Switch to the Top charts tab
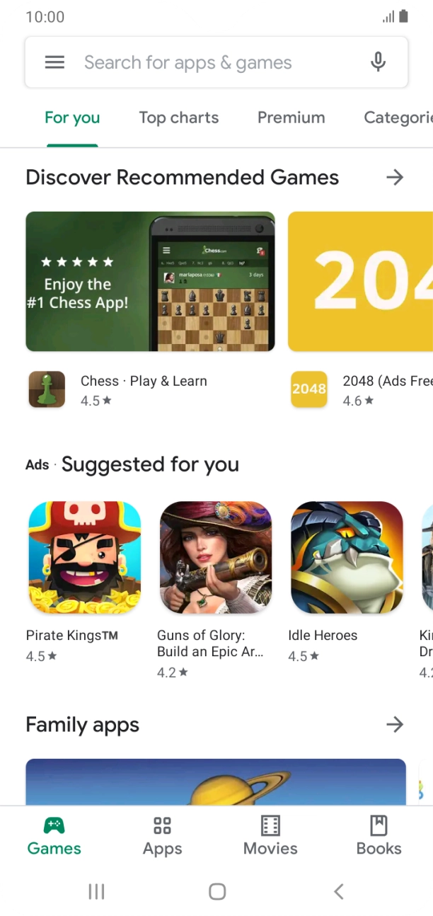 tap(178, 118)
